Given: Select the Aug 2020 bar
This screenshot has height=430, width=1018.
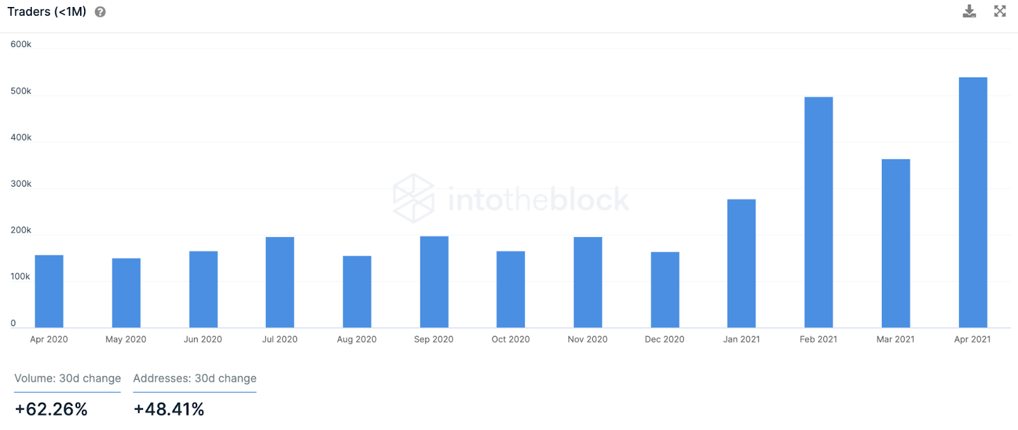Looking at the screenshot, I should [357, 292].
